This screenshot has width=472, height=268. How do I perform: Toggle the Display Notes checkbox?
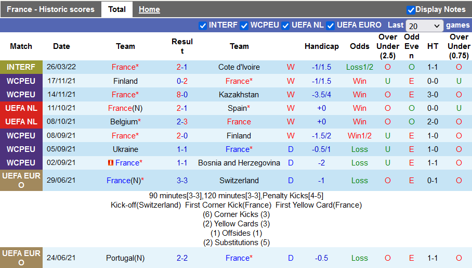point(411,10)
